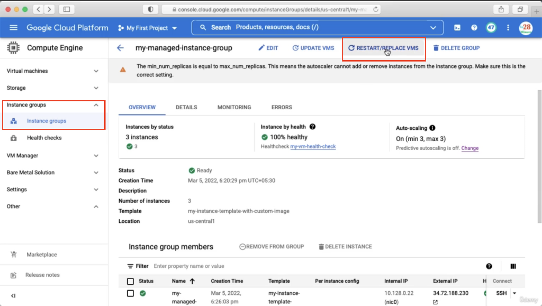
Task: Open Marketplace from sidebar
Action: tap(42, 255)
